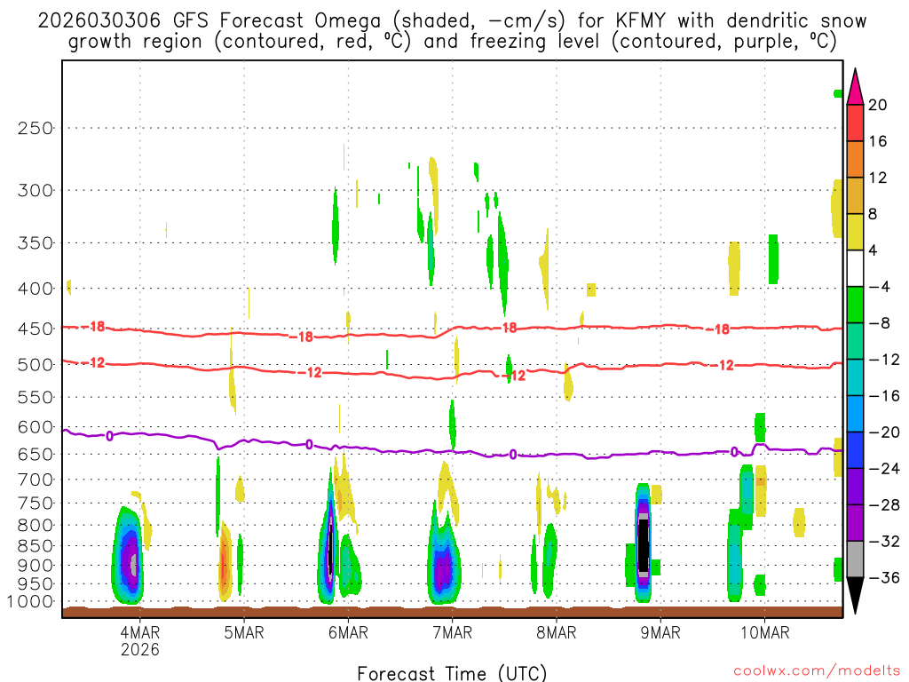Screen dimensions: 909x682
Task: Select the dark blue swatch between -20 and -24
Action: [855, 450]
